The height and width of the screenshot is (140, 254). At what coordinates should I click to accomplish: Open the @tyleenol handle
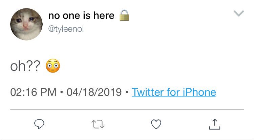coord(66,29)
